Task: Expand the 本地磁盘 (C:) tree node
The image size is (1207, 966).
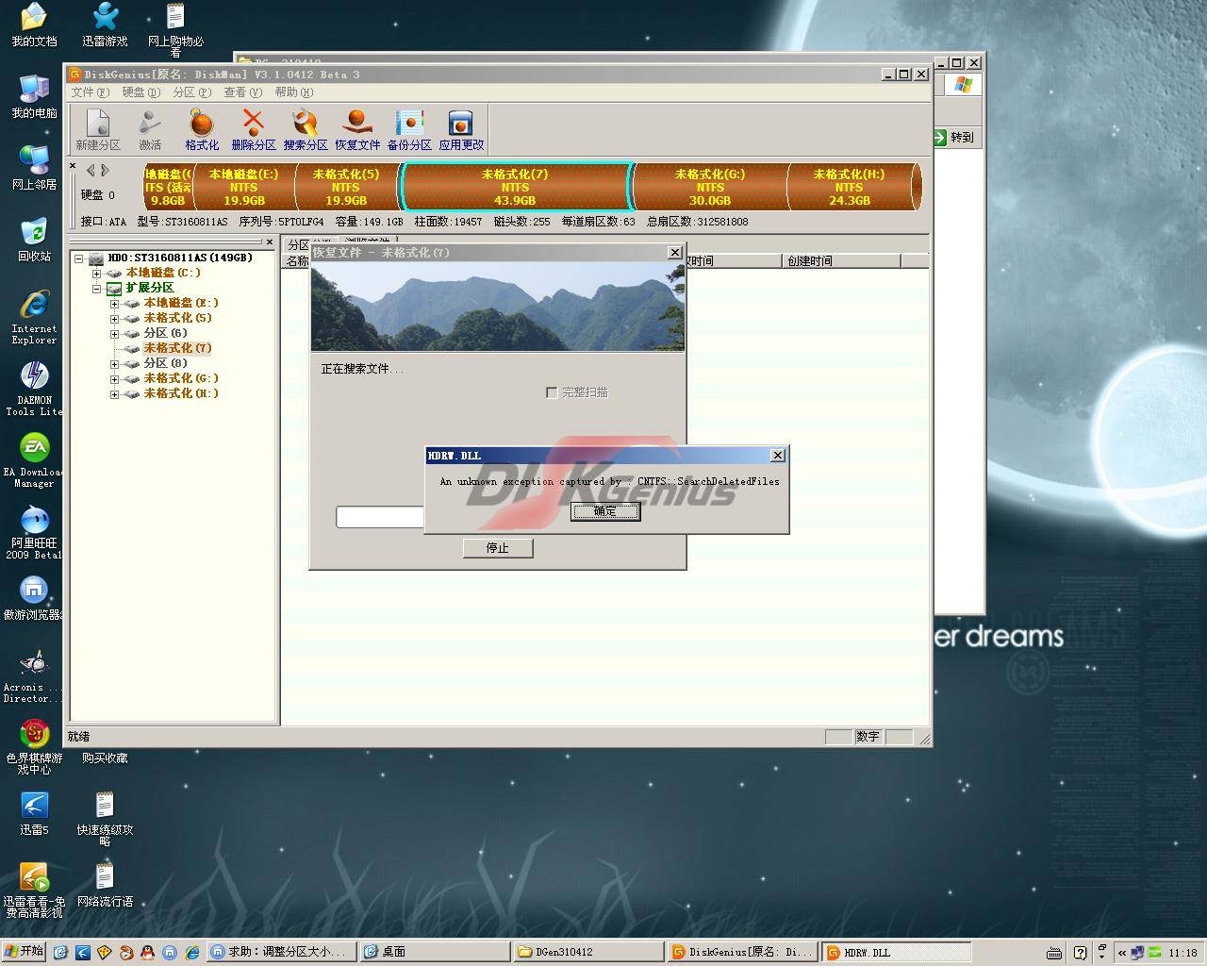Action: (x=96, y=273)
